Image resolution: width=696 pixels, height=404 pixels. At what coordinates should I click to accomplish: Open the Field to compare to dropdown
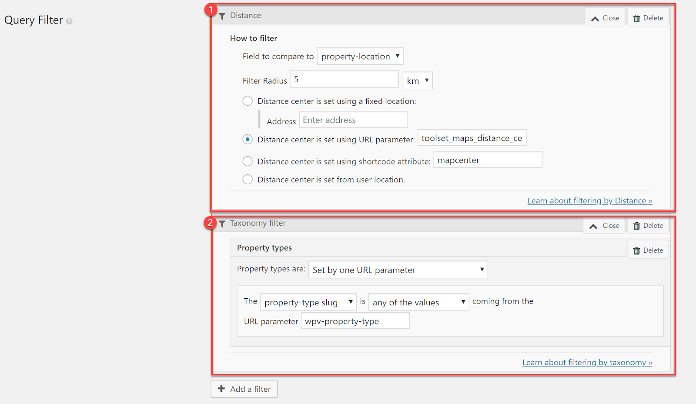pyautogui.click(x=360, y=56)
